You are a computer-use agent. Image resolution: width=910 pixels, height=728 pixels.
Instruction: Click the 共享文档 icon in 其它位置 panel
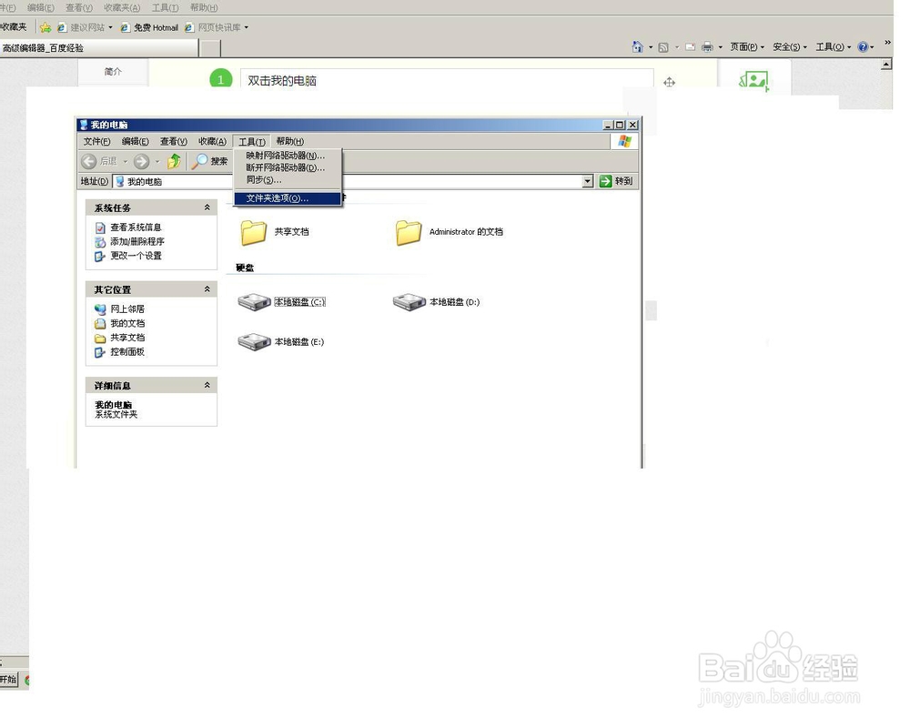(x=100, y=338)
